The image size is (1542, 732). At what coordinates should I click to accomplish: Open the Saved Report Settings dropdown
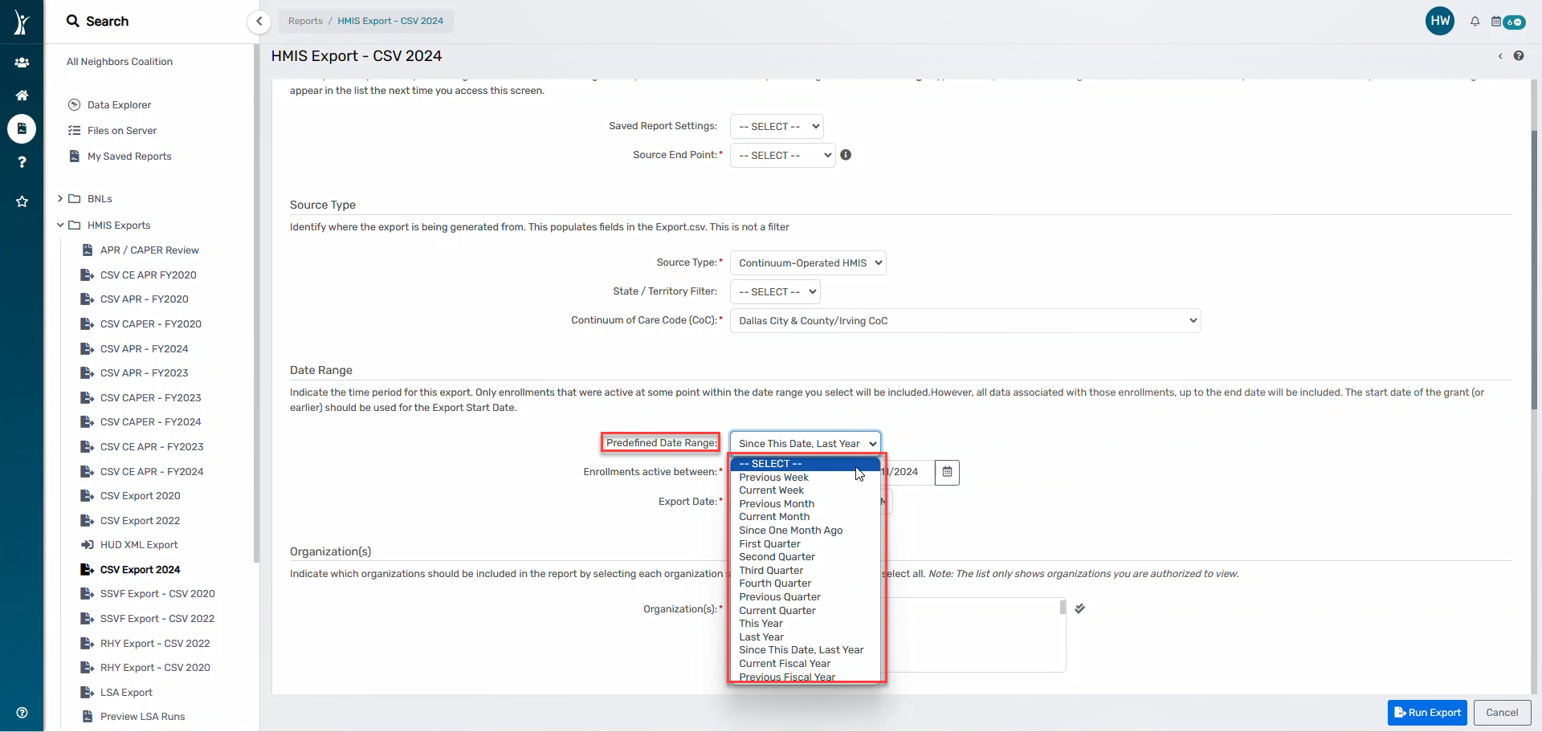776,127
